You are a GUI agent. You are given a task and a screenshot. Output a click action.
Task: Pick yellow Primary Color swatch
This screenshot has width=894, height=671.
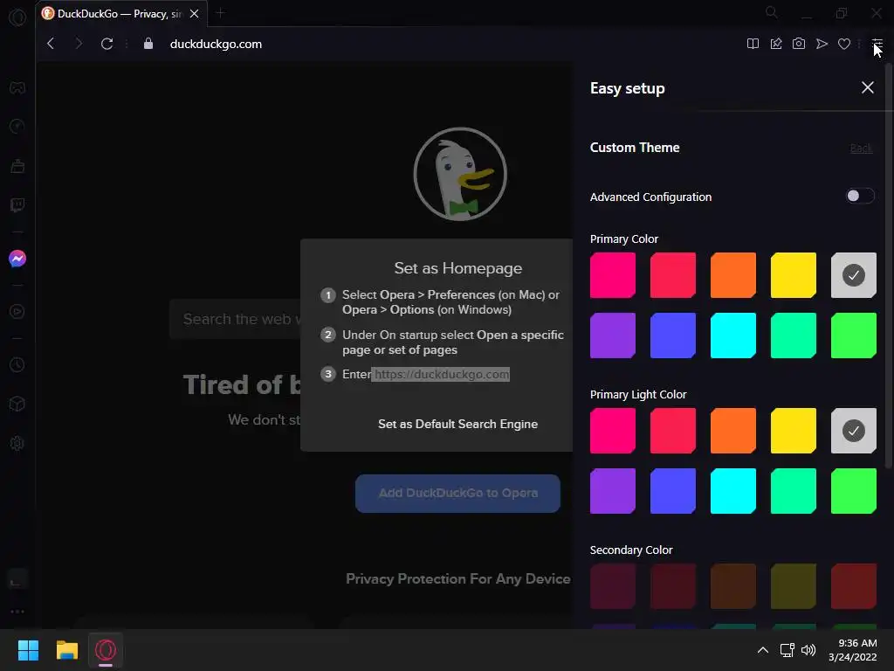click(x=793, y=275)
